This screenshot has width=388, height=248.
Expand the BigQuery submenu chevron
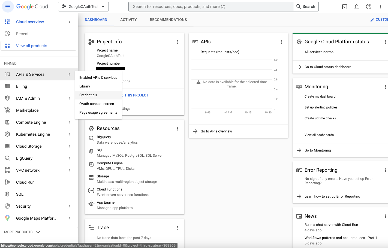pos(70,158)
